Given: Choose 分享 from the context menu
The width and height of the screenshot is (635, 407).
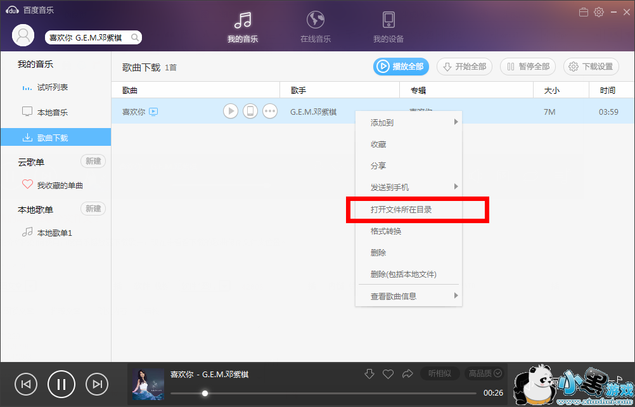Looking at the screenshot, I should click(409, 165).
